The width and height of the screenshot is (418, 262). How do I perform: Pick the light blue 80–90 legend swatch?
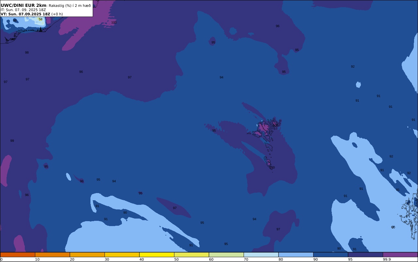(296, 254)
